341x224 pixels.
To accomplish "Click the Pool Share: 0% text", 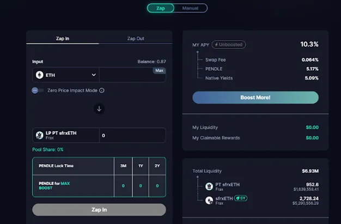I will [48, 149].
